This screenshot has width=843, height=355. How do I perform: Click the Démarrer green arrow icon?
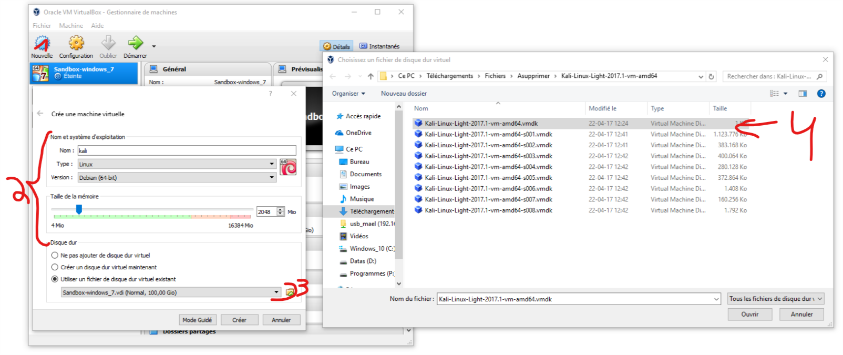pyautogui.click(x=136, y=43)
